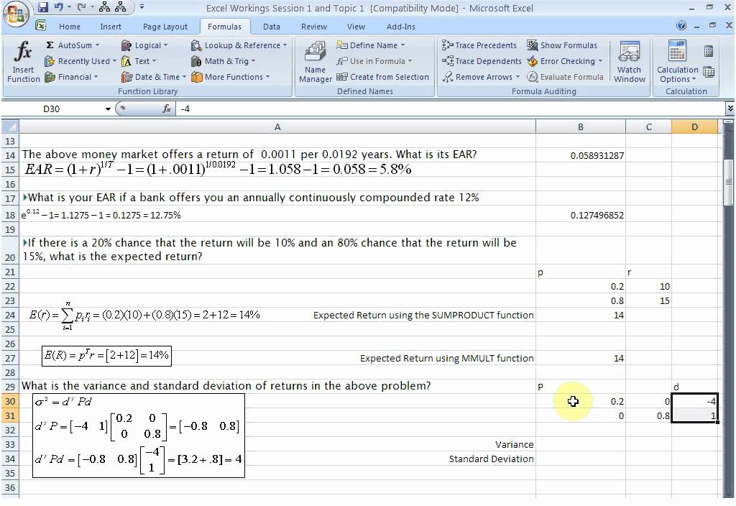Click into the formula bar showing -4
Screen dimensions: 736x506
click(x=451, y=109)
